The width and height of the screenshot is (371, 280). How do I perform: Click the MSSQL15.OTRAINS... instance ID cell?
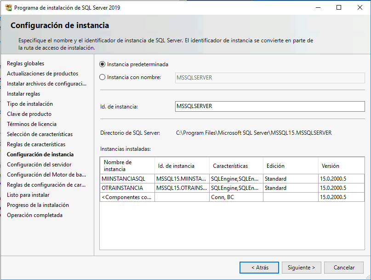(x=182, y=188)
